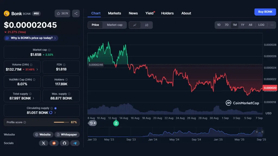
Task: Open Bonk's Telegram social link
Action: (x=75, y=143)
